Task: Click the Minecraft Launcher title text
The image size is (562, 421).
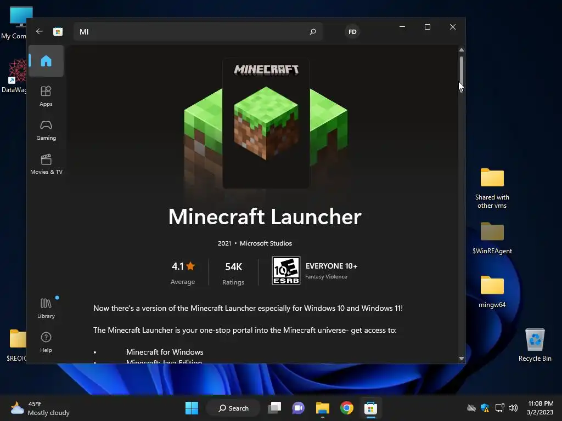Action: tap(265, 217)
